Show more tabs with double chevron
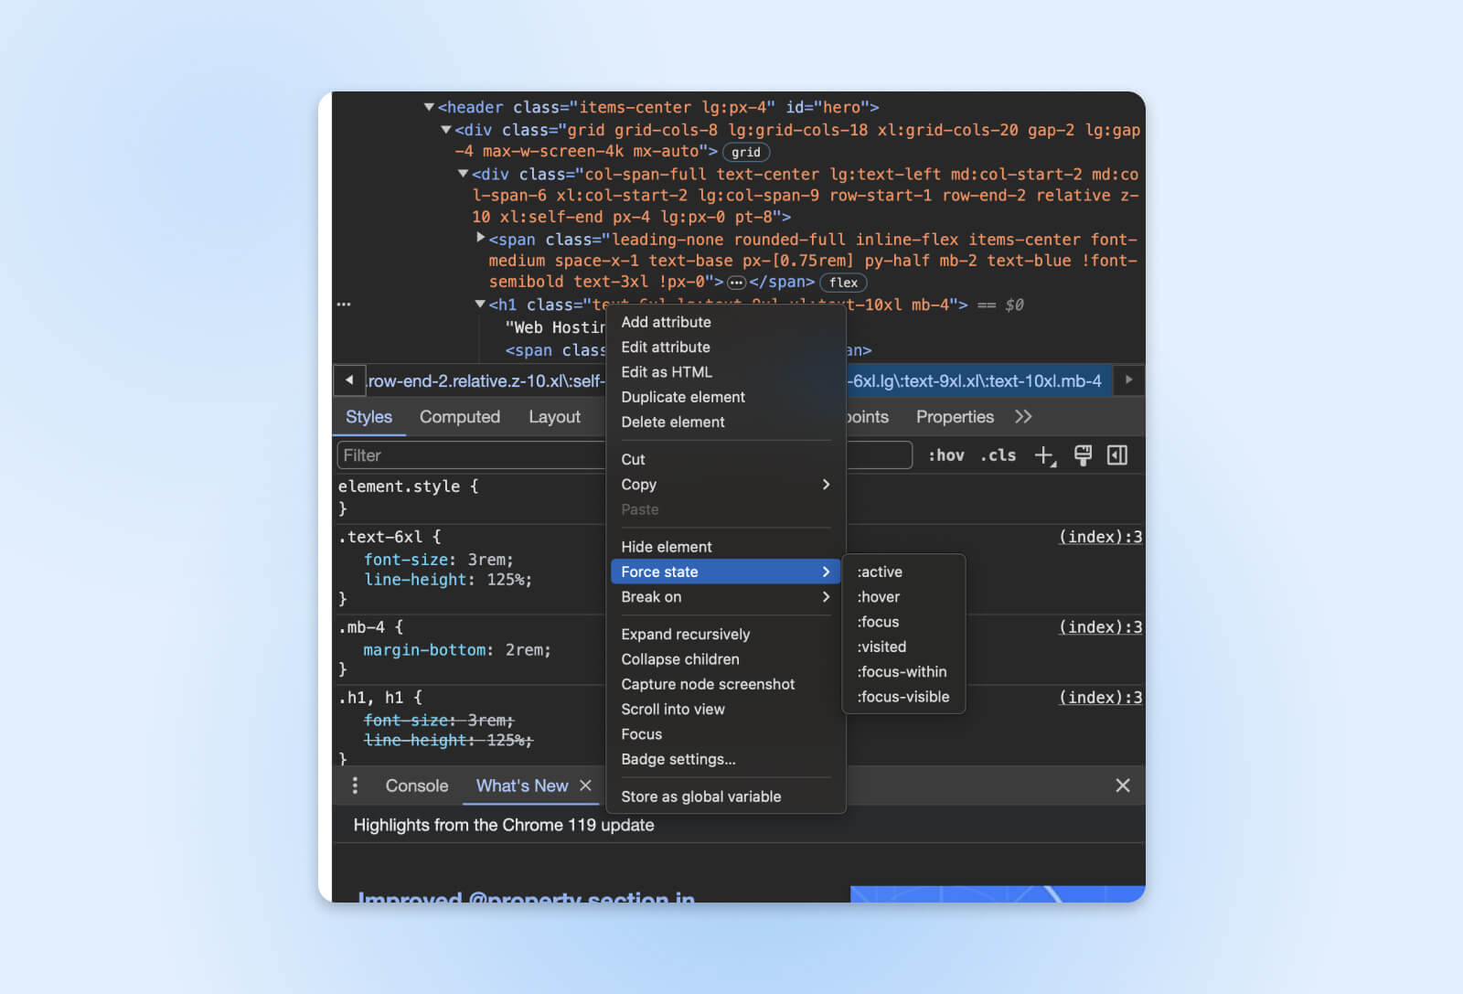 point(1023,417)
